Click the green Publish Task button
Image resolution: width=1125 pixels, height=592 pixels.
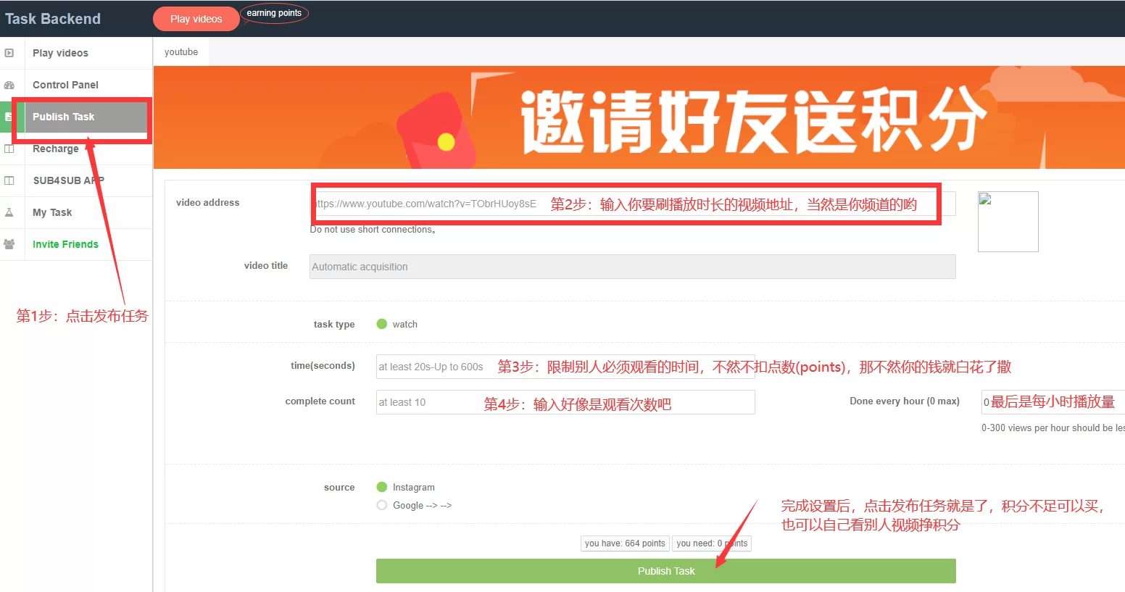point(665,571)
